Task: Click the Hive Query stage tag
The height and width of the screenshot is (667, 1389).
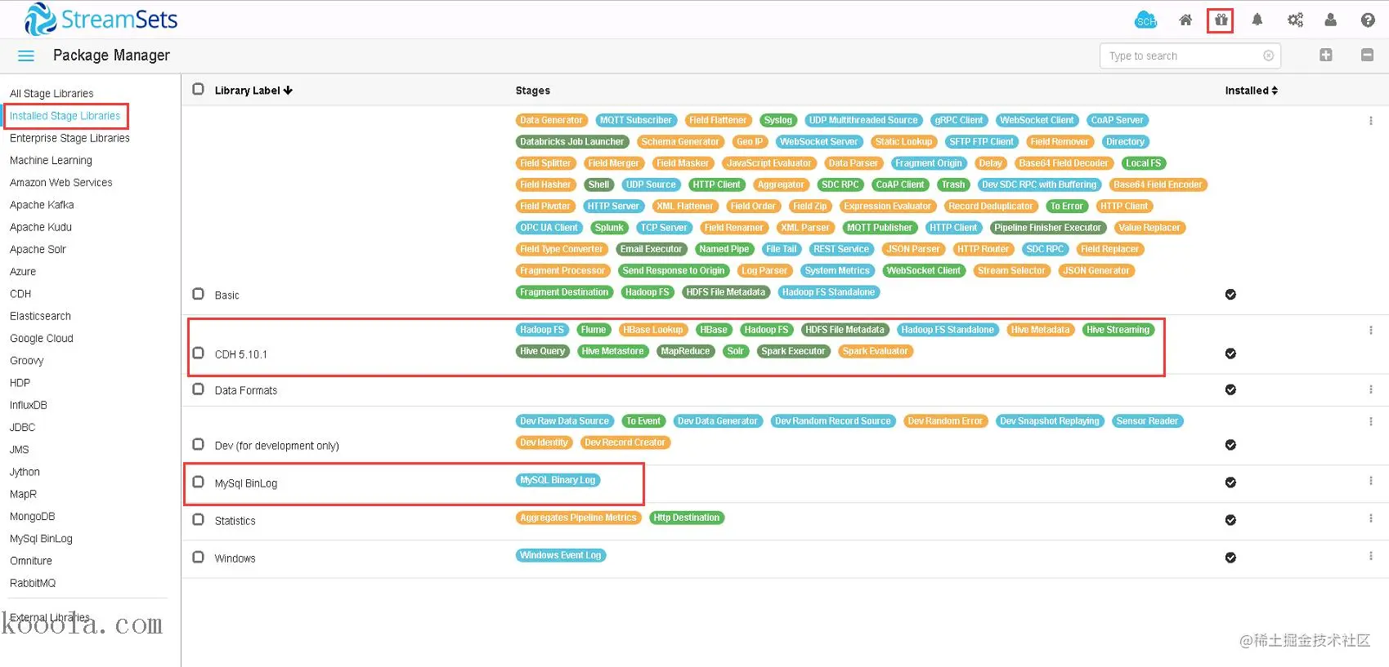Action: pos(542,351)
